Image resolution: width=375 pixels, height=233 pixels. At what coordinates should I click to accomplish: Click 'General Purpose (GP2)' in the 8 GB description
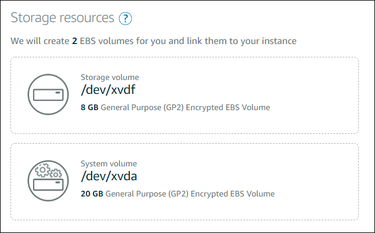pos(143,107)
